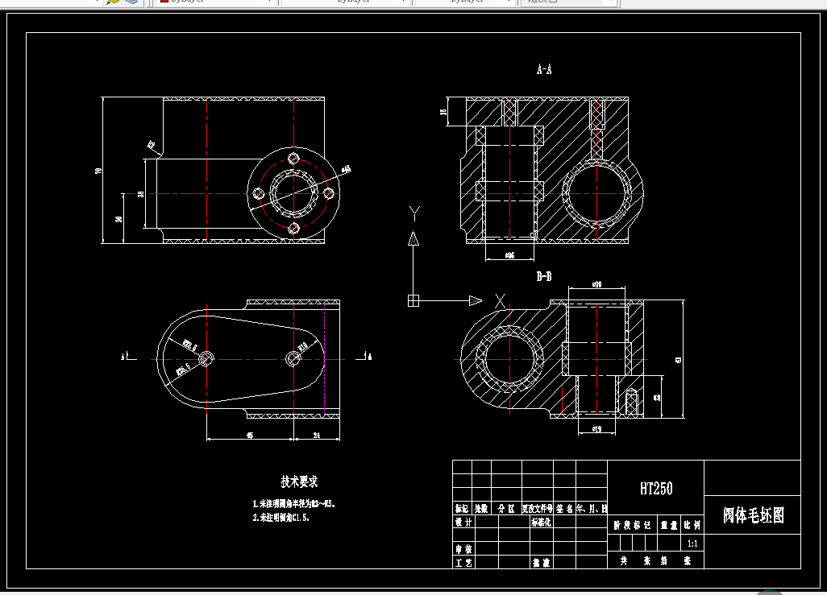The width and height of the screenshot is (827, 595).
Task: Select the 24 horizontal dimension text
Action: click(x=317, y=436)
